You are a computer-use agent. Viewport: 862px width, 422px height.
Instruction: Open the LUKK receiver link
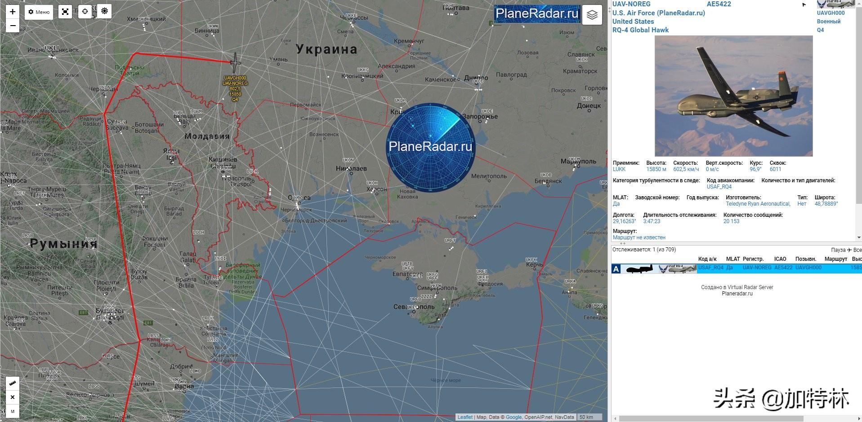(x=619, y=169)
